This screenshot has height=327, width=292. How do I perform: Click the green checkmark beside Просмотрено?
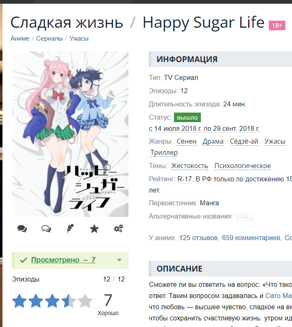point(23,260)
